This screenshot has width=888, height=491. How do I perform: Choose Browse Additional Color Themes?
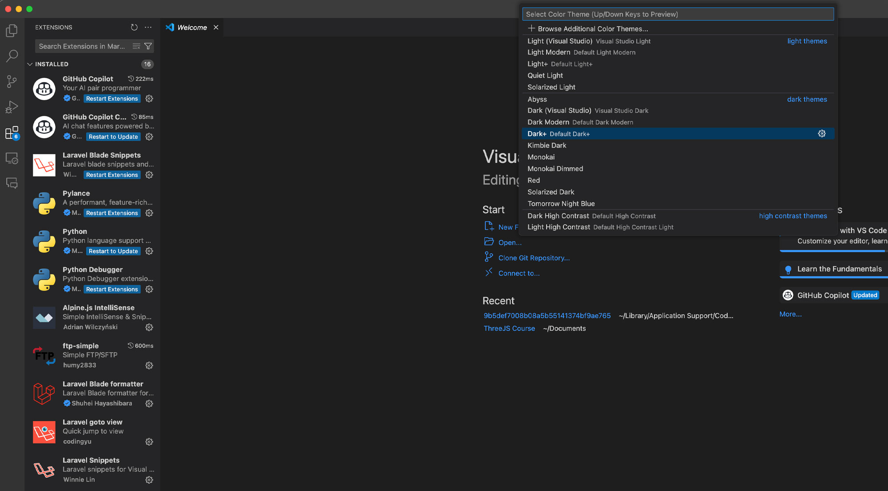678,29
